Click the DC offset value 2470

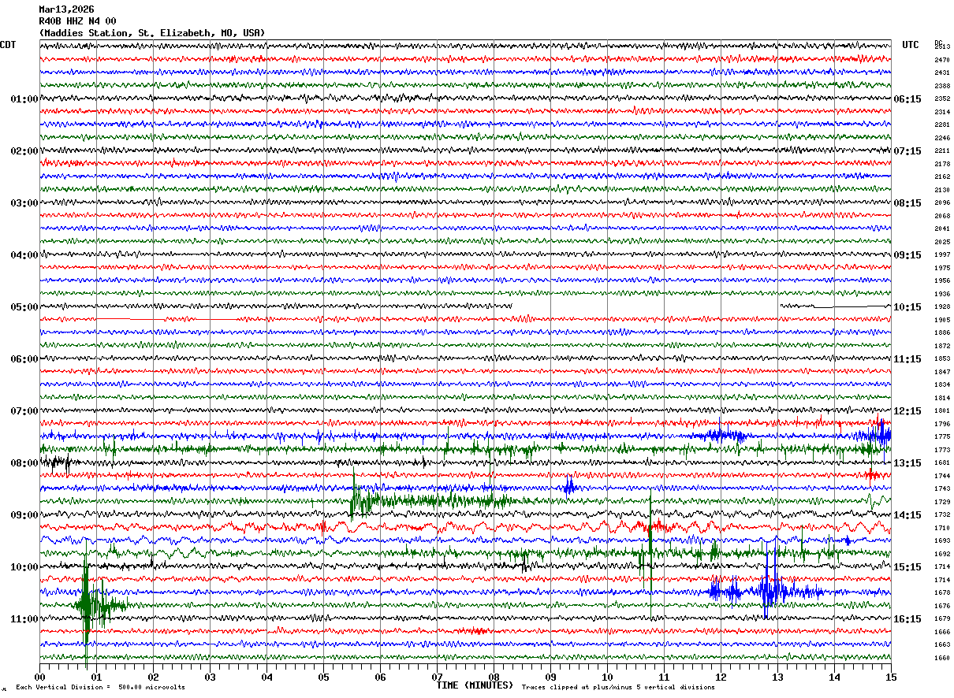point(941,60)
